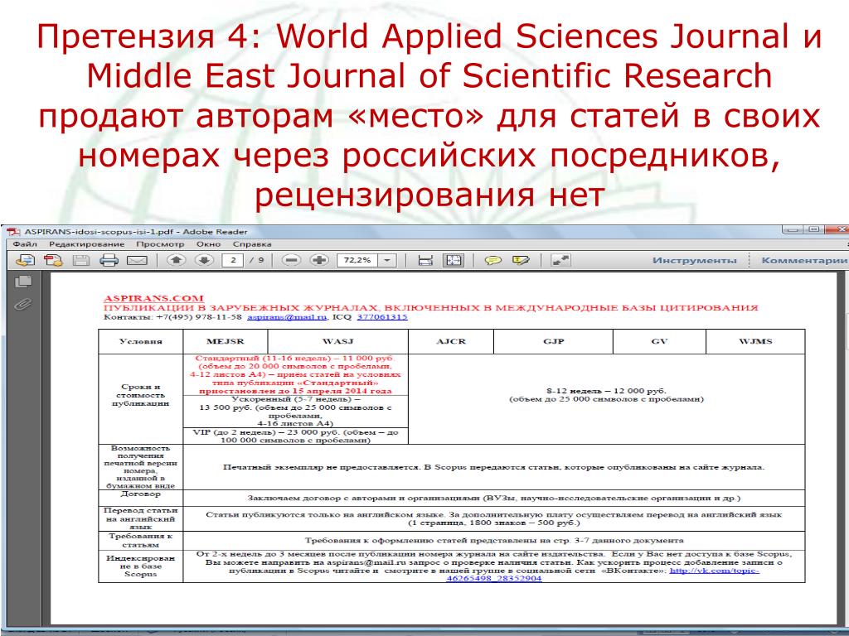
Task: Click the page number field showing 2
Action: tap(233, 260)
